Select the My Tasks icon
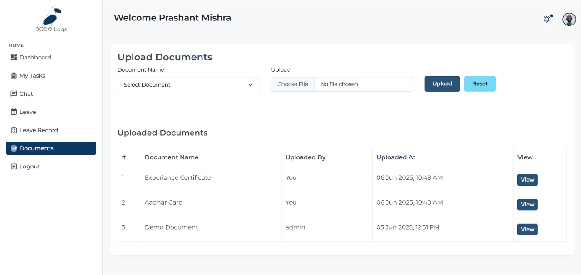This screenshot has width=581, height=275. 14,75
